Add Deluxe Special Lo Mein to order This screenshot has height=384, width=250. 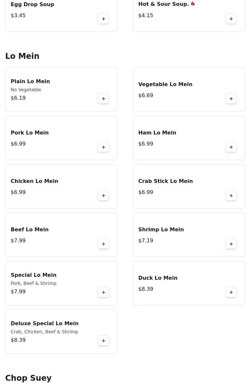(x=104, y=341)
